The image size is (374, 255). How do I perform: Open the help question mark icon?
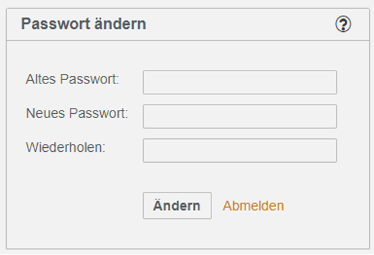[343, 24]
